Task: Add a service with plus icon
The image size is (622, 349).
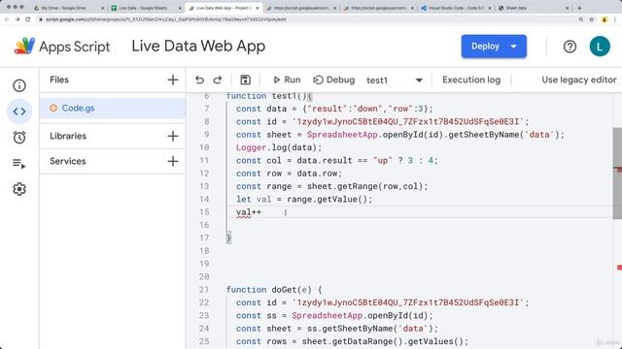Action: [173, 162]
